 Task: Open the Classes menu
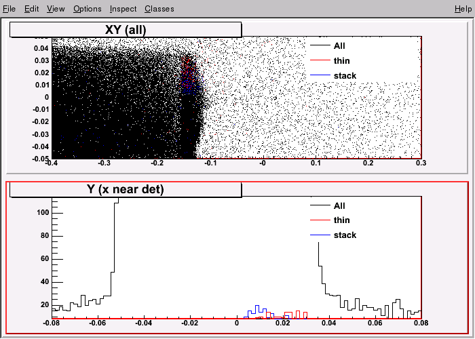click(x=159, y=9)
